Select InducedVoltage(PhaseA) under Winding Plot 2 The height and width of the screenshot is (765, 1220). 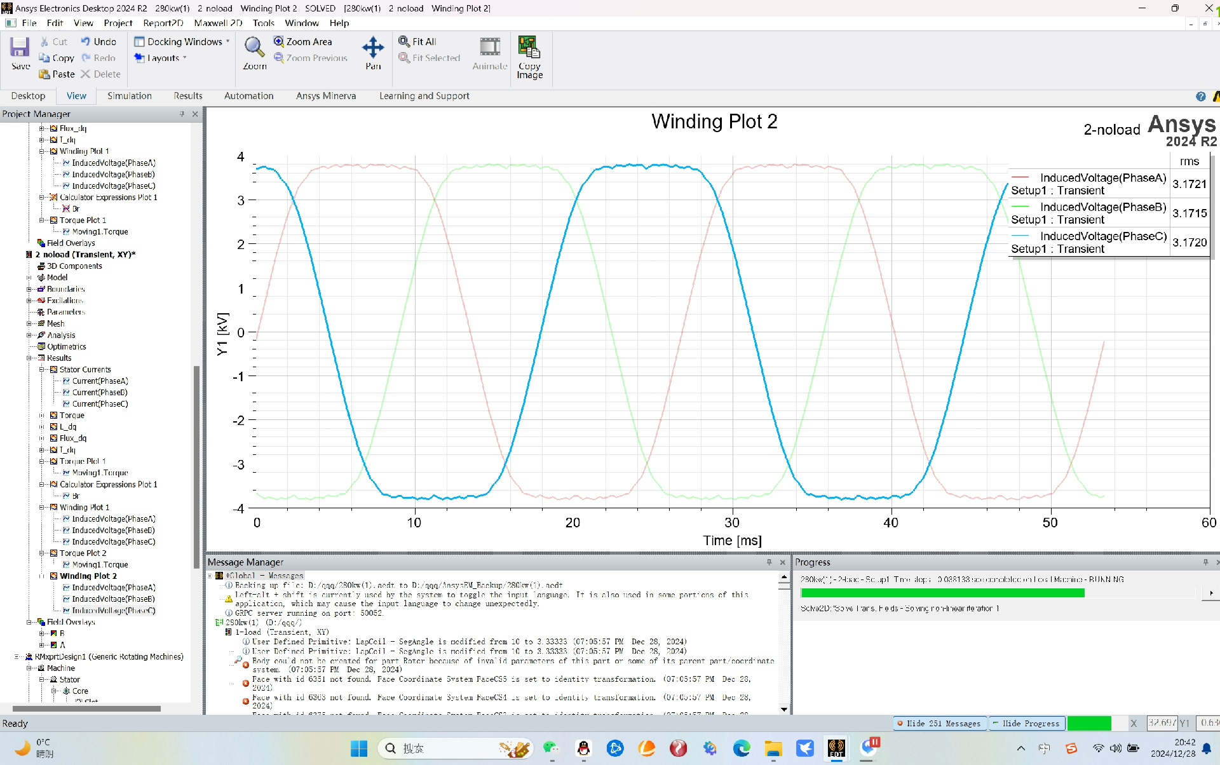click(x=113, y=588)
